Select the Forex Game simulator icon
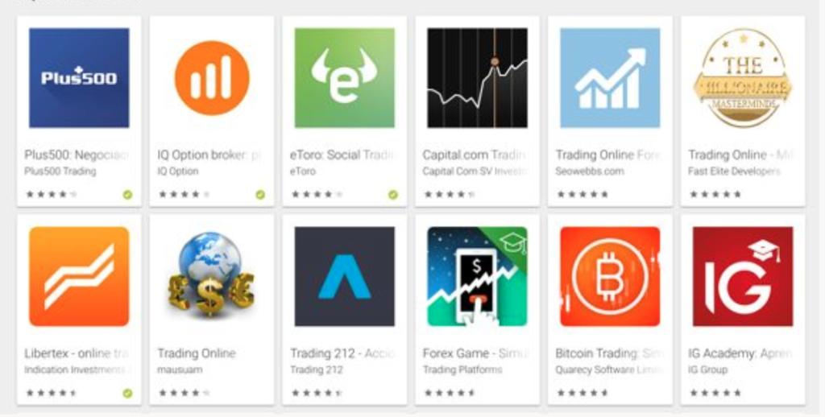825x417 pixels. click(x=477, y=277)
